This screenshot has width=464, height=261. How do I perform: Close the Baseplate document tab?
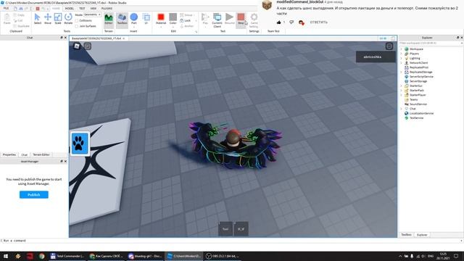pyautogui.click(x=124, y=38)
